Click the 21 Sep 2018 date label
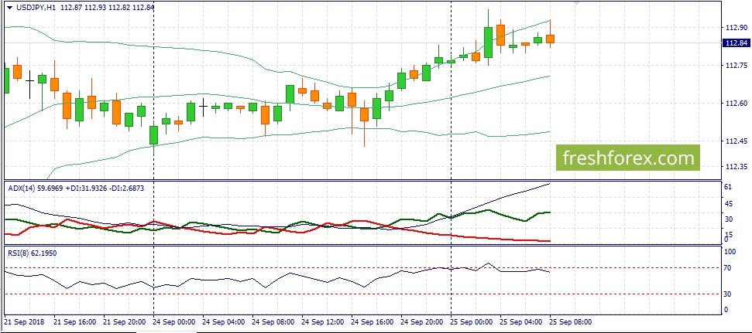The image size is (752, 333). tap(24, 321)
